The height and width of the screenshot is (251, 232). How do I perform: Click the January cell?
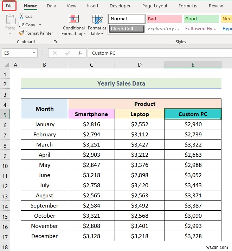[45, 124]
